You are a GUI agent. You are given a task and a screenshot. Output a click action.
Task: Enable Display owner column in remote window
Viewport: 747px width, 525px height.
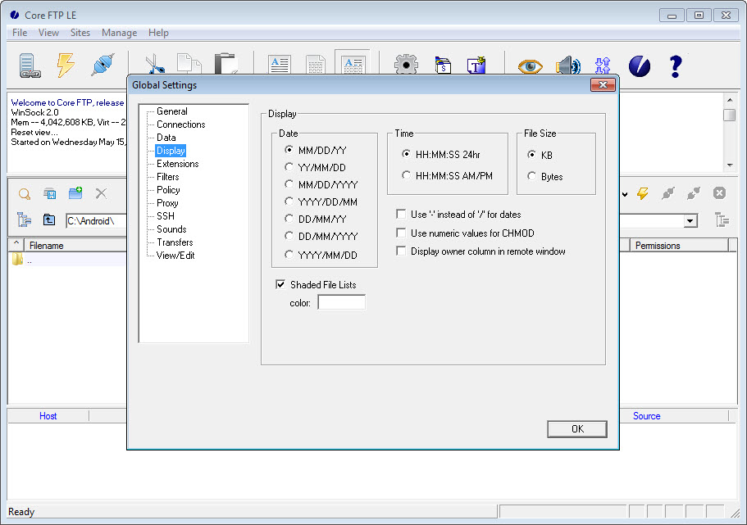[481, 251]
